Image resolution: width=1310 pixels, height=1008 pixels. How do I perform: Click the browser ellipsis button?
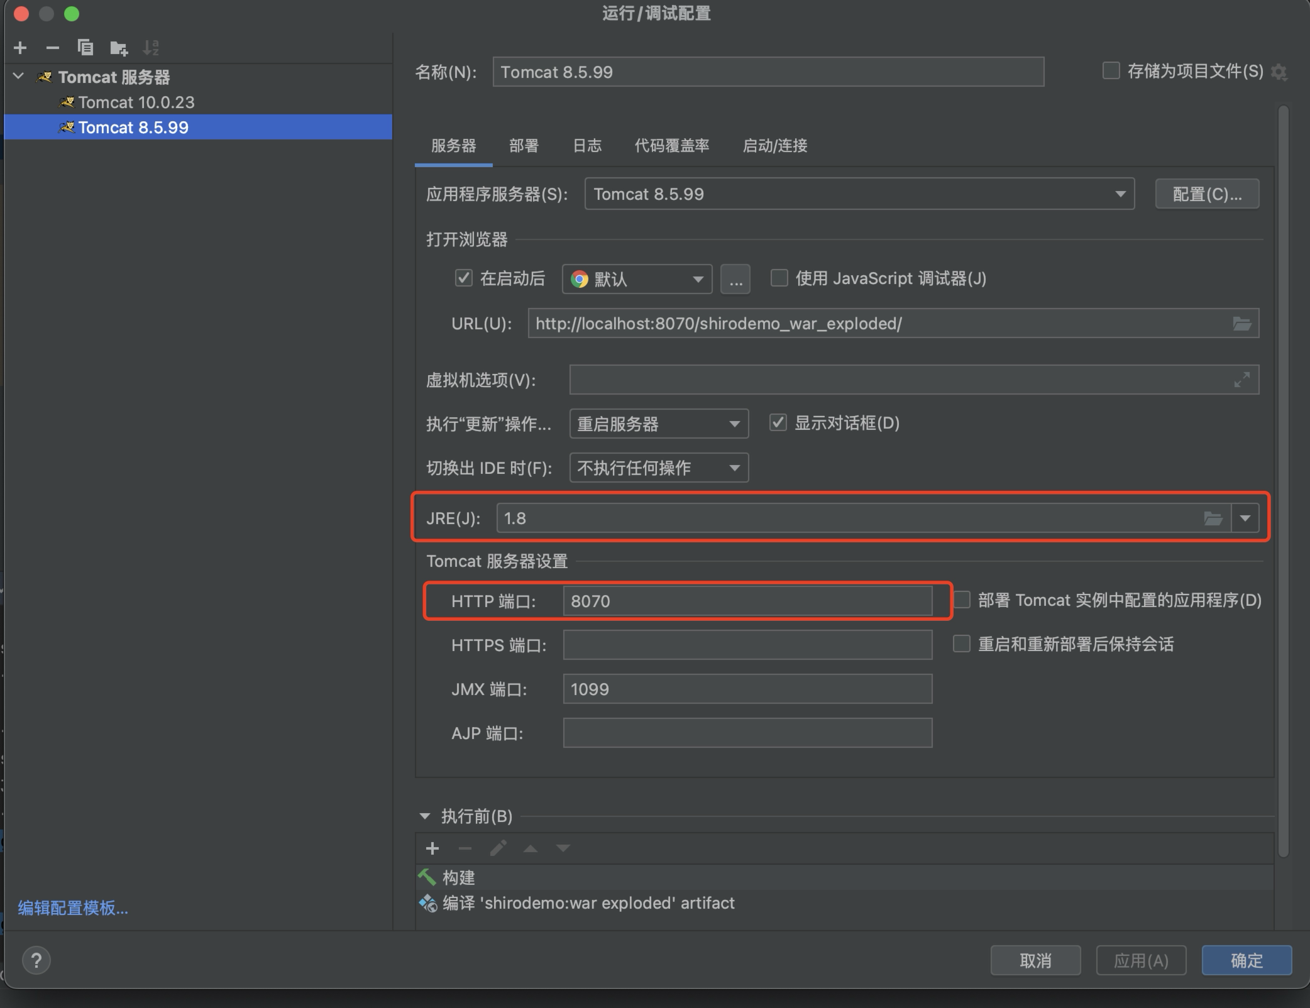735,279
